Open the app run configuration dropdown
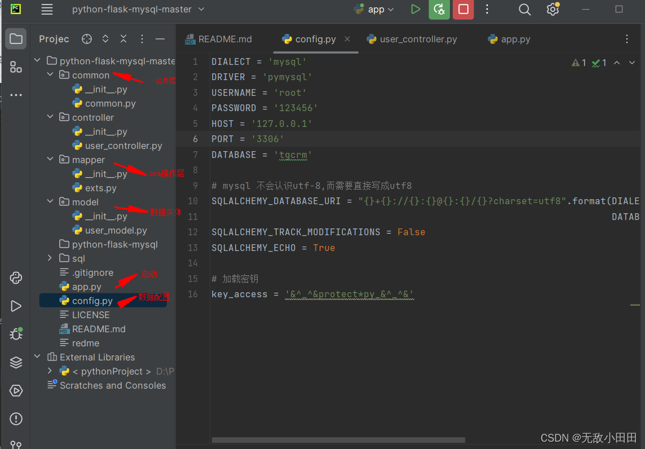Image resolution: width=645 pixels, height=449 pixels. [x=390, y=10]
